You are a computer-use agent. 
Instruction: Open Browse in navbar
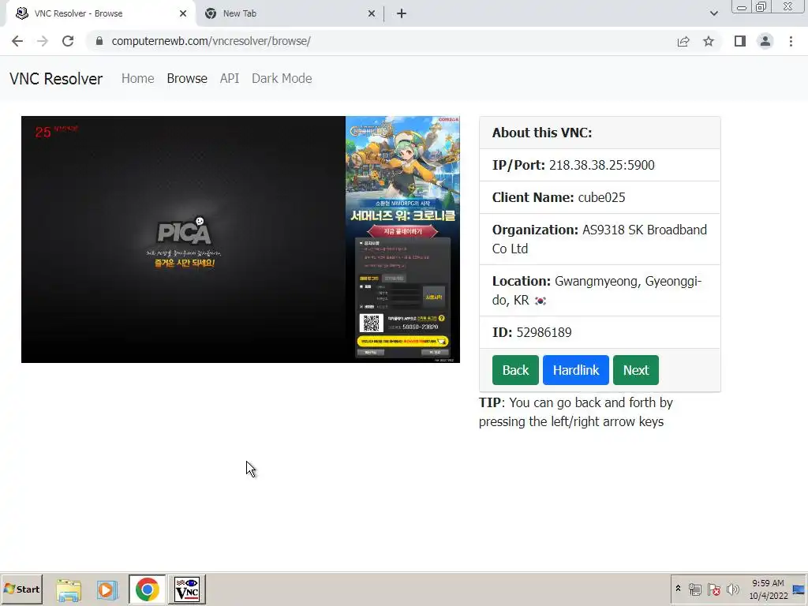(x=187, y=78)
